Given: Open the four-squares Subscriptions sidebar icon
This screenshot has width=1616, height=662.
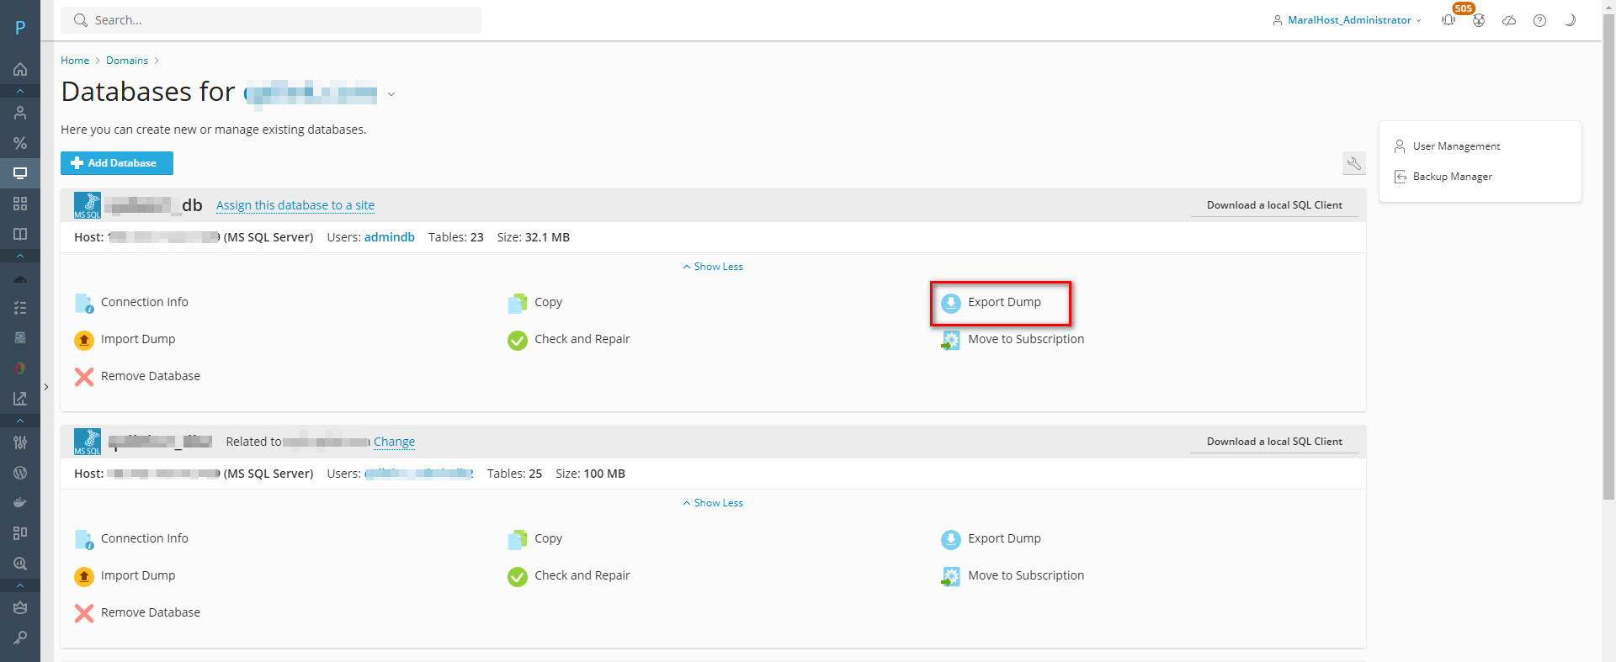Looking at the screenshot, I should (20, 204).
